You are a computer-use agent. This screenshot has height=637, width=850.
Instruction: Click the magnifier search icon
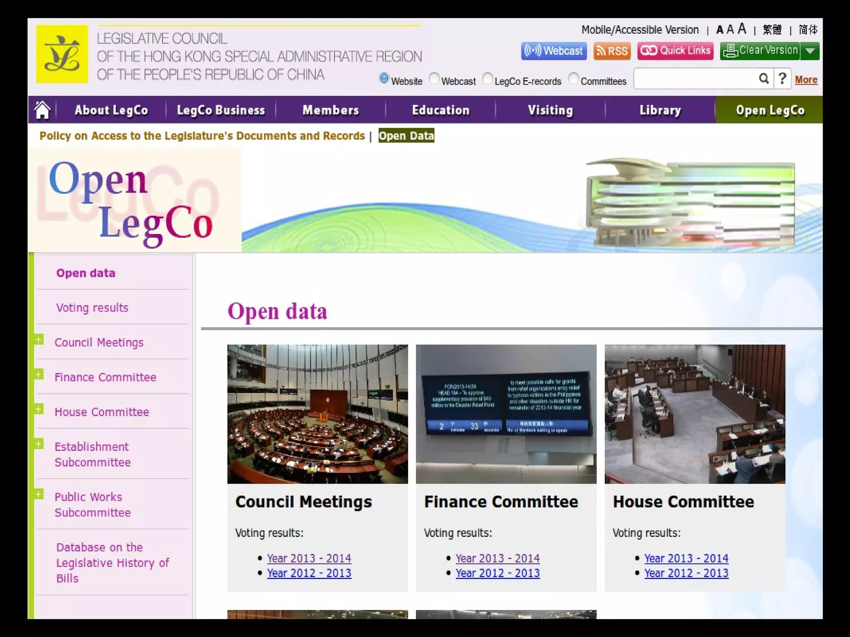click(x=764, y=79)
